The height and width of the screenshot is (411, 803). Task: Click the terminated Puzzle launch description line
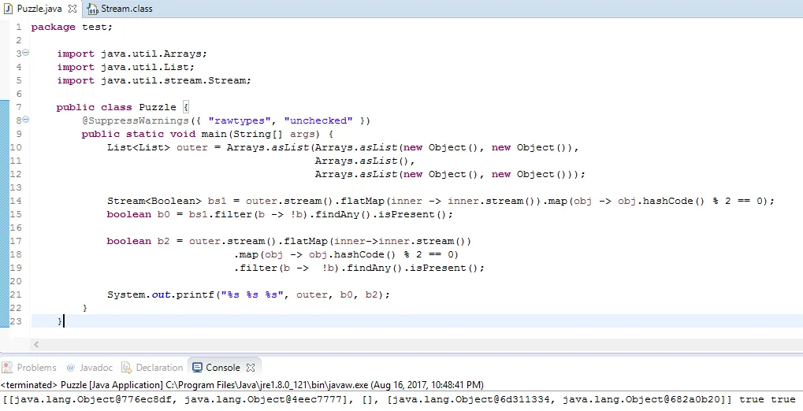coord(242,385)
